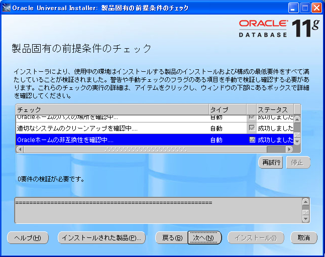Go back with 戻る(B) button

(172, 238)
